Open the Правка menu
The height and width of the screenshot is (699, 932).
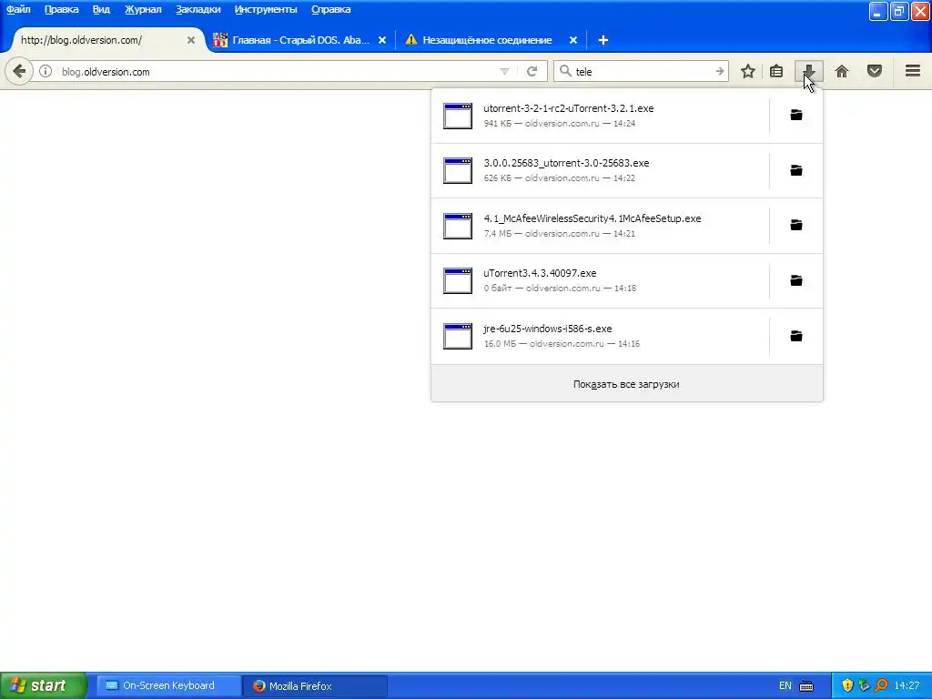pyautogui.click(x=61, y=9)
